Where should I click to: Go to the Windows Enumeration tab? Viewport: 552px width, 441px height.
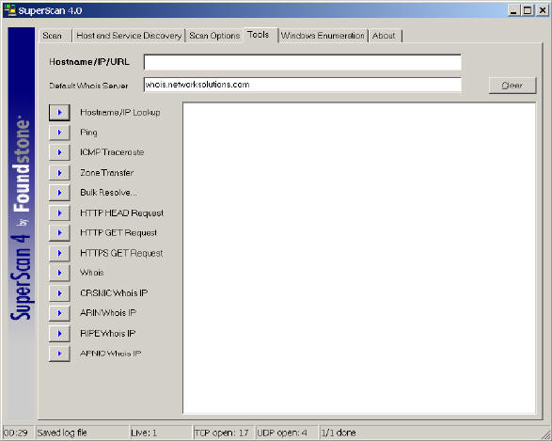(323, 36)
